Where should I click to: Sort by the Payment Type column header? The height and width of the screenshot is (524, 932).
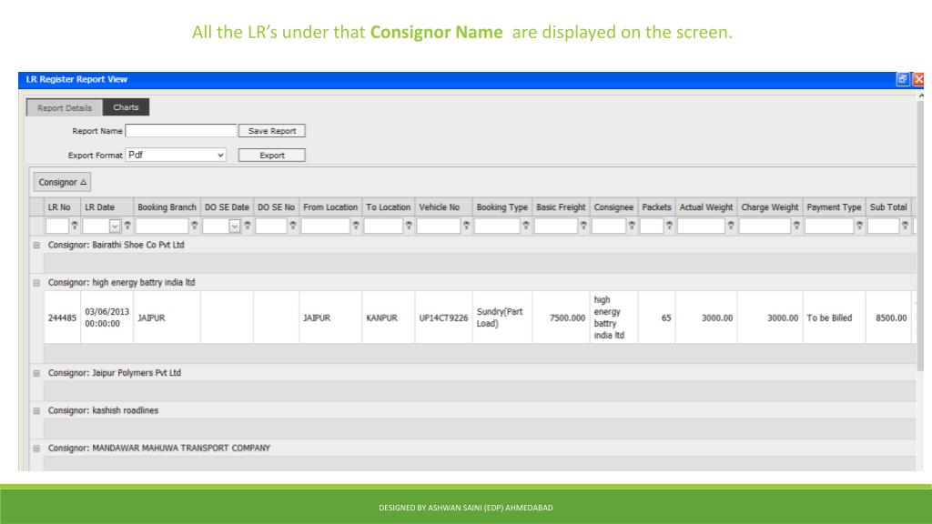[x=834, y=207]
